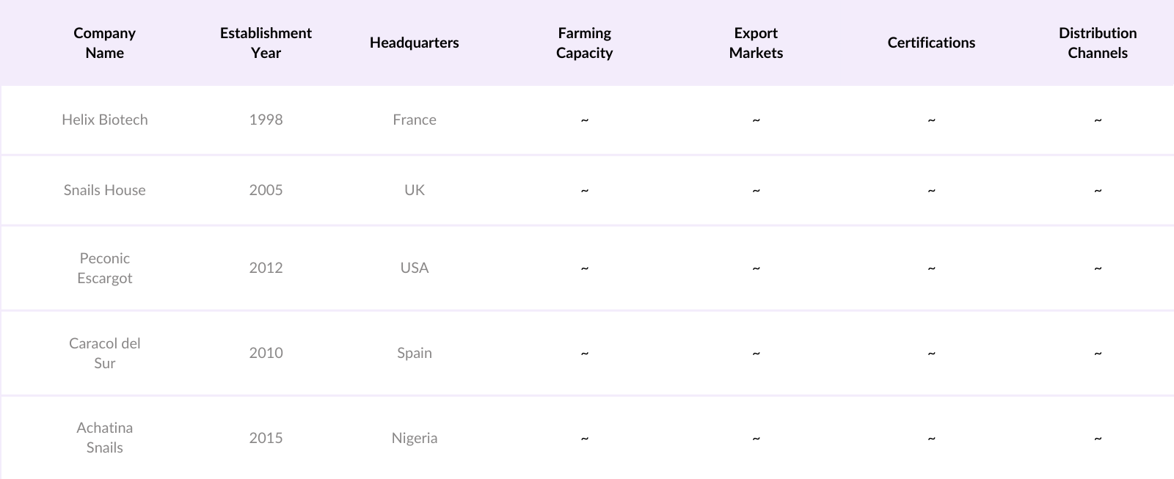Select the Establishment Year column header
The image size is (1174, 479).
[266, 43]
